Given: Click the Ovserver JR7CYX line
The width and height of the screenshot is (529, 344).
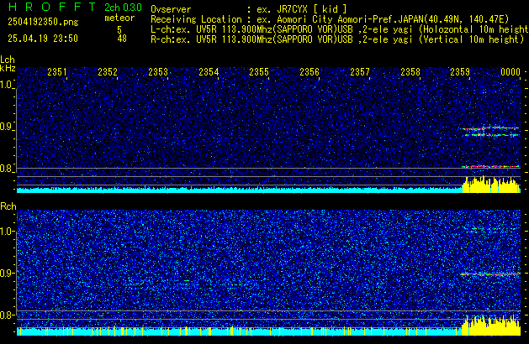Looking at the screenshot, I should click(x=249, y=9).
